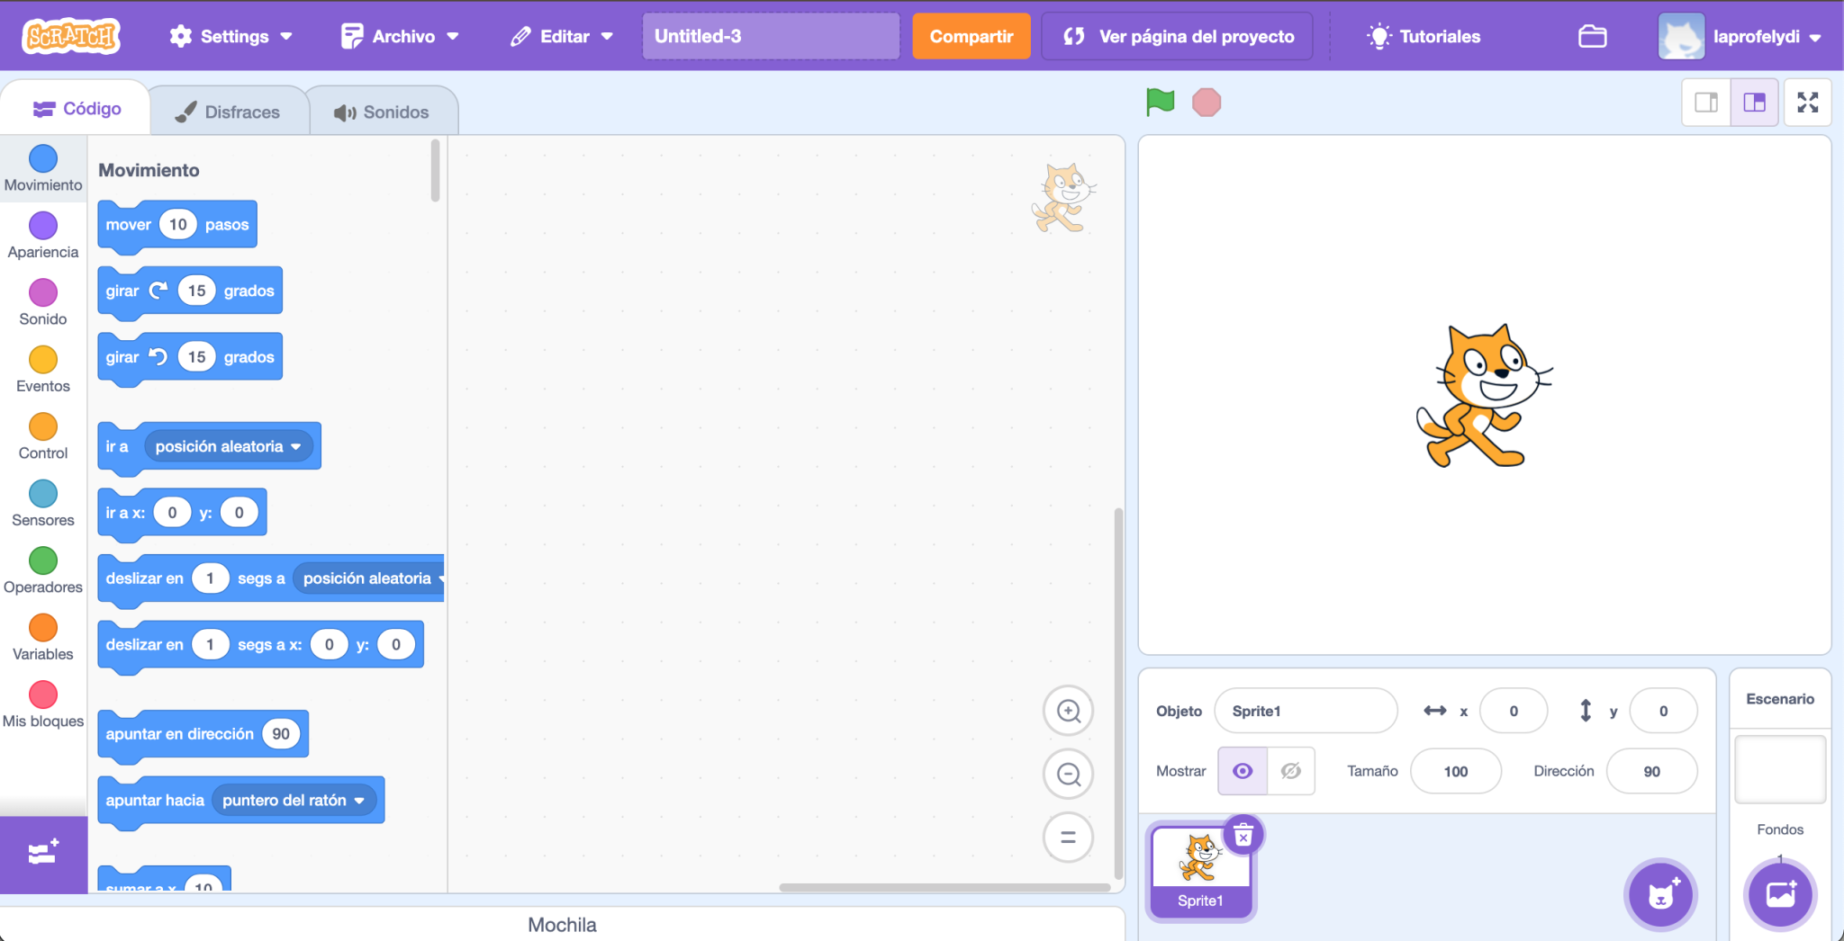Click the orange Compartir button
Screen dimensions: 1844x941
pos(971,36)
